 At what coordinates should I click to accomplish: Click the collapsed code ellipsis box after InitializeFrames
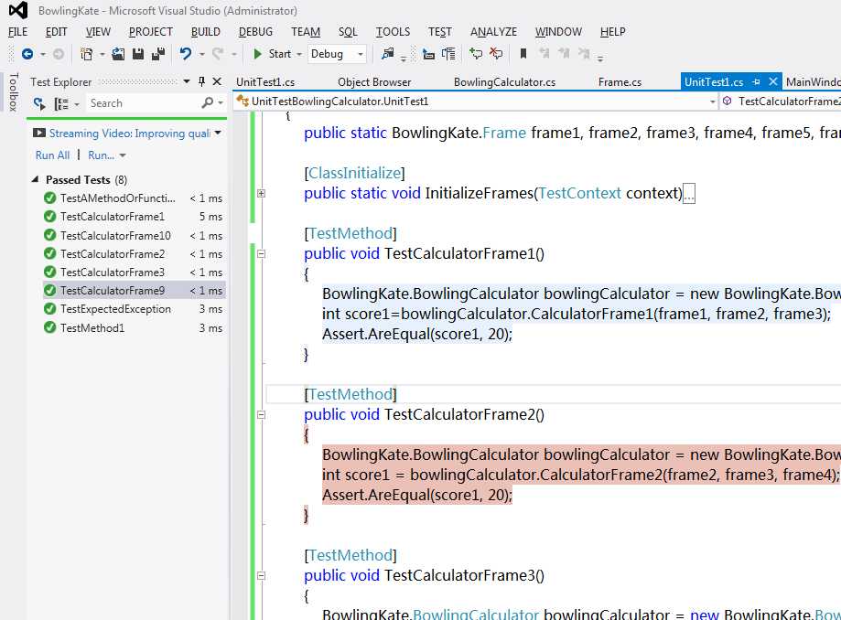tap(689, 194)
